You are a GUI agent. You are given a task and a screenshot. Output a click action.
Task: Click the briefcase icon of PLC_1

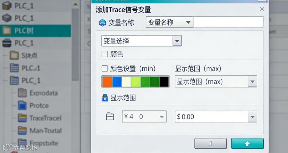tap(7, 43)
